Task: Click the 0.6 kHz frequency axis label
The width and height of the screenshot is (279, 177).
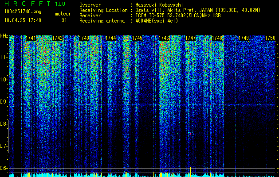Action: [4, 168]
